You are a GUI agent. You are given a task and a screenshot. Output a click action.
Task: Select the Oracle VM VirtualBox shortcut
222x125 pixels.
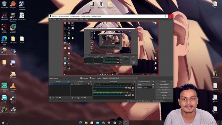coord(22,6)
